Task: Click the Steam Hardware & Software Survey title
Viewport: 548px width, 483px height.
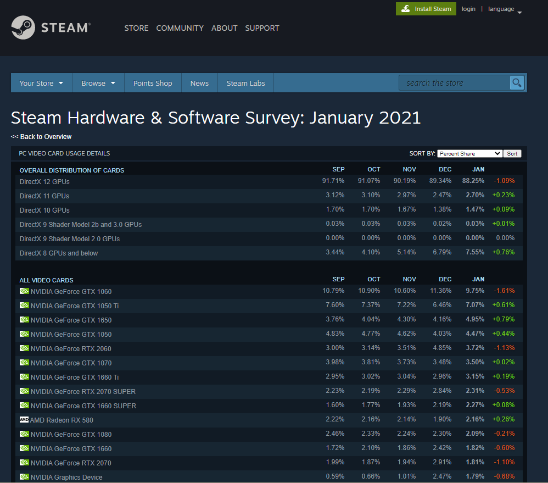Action: coord(216,118)
